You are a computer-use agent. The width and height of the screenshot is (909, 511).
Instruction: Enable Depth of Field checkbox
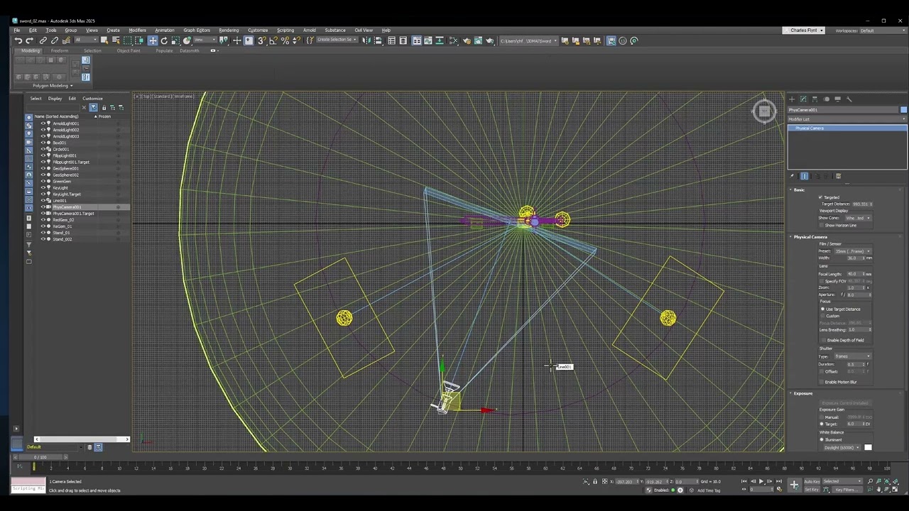click(x=822, y=340)
